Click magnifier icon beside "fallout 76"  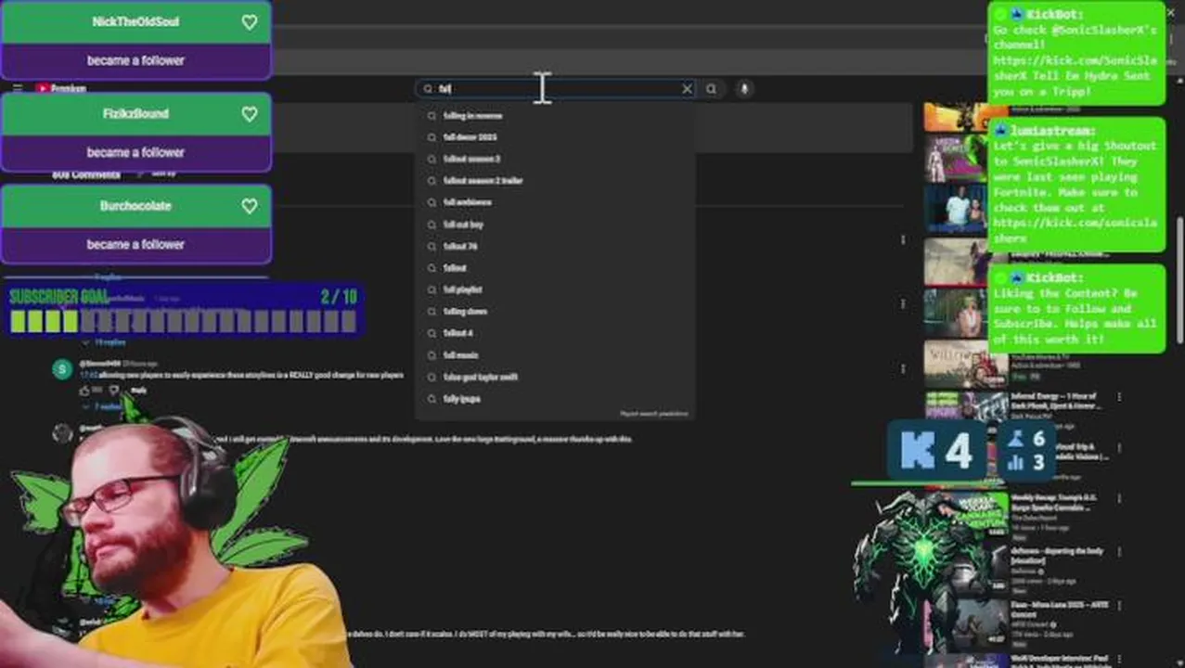pos(431,246)
